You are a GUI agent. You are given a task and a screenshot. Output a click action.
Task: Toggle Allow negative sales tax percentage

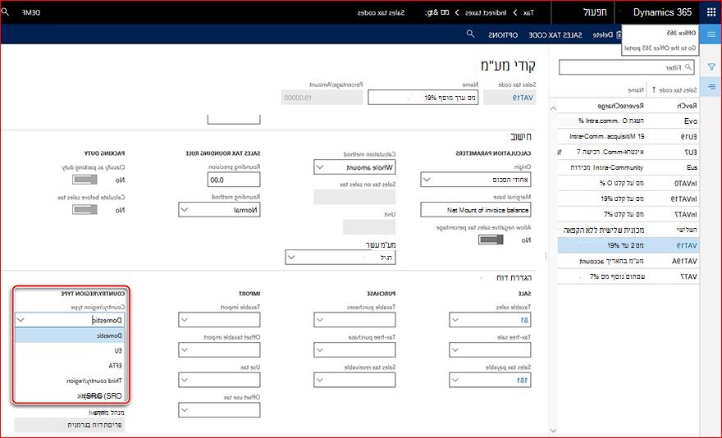[491, 240]
